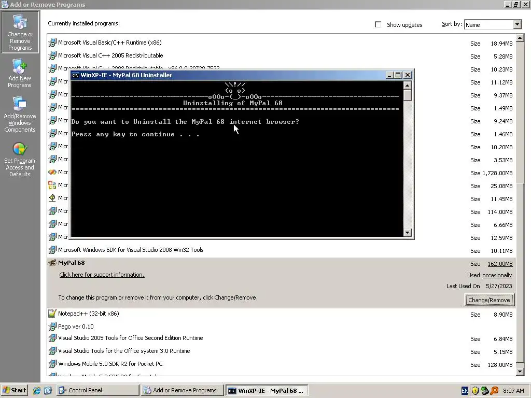Click console window scroll up arrow

point(408,85)
